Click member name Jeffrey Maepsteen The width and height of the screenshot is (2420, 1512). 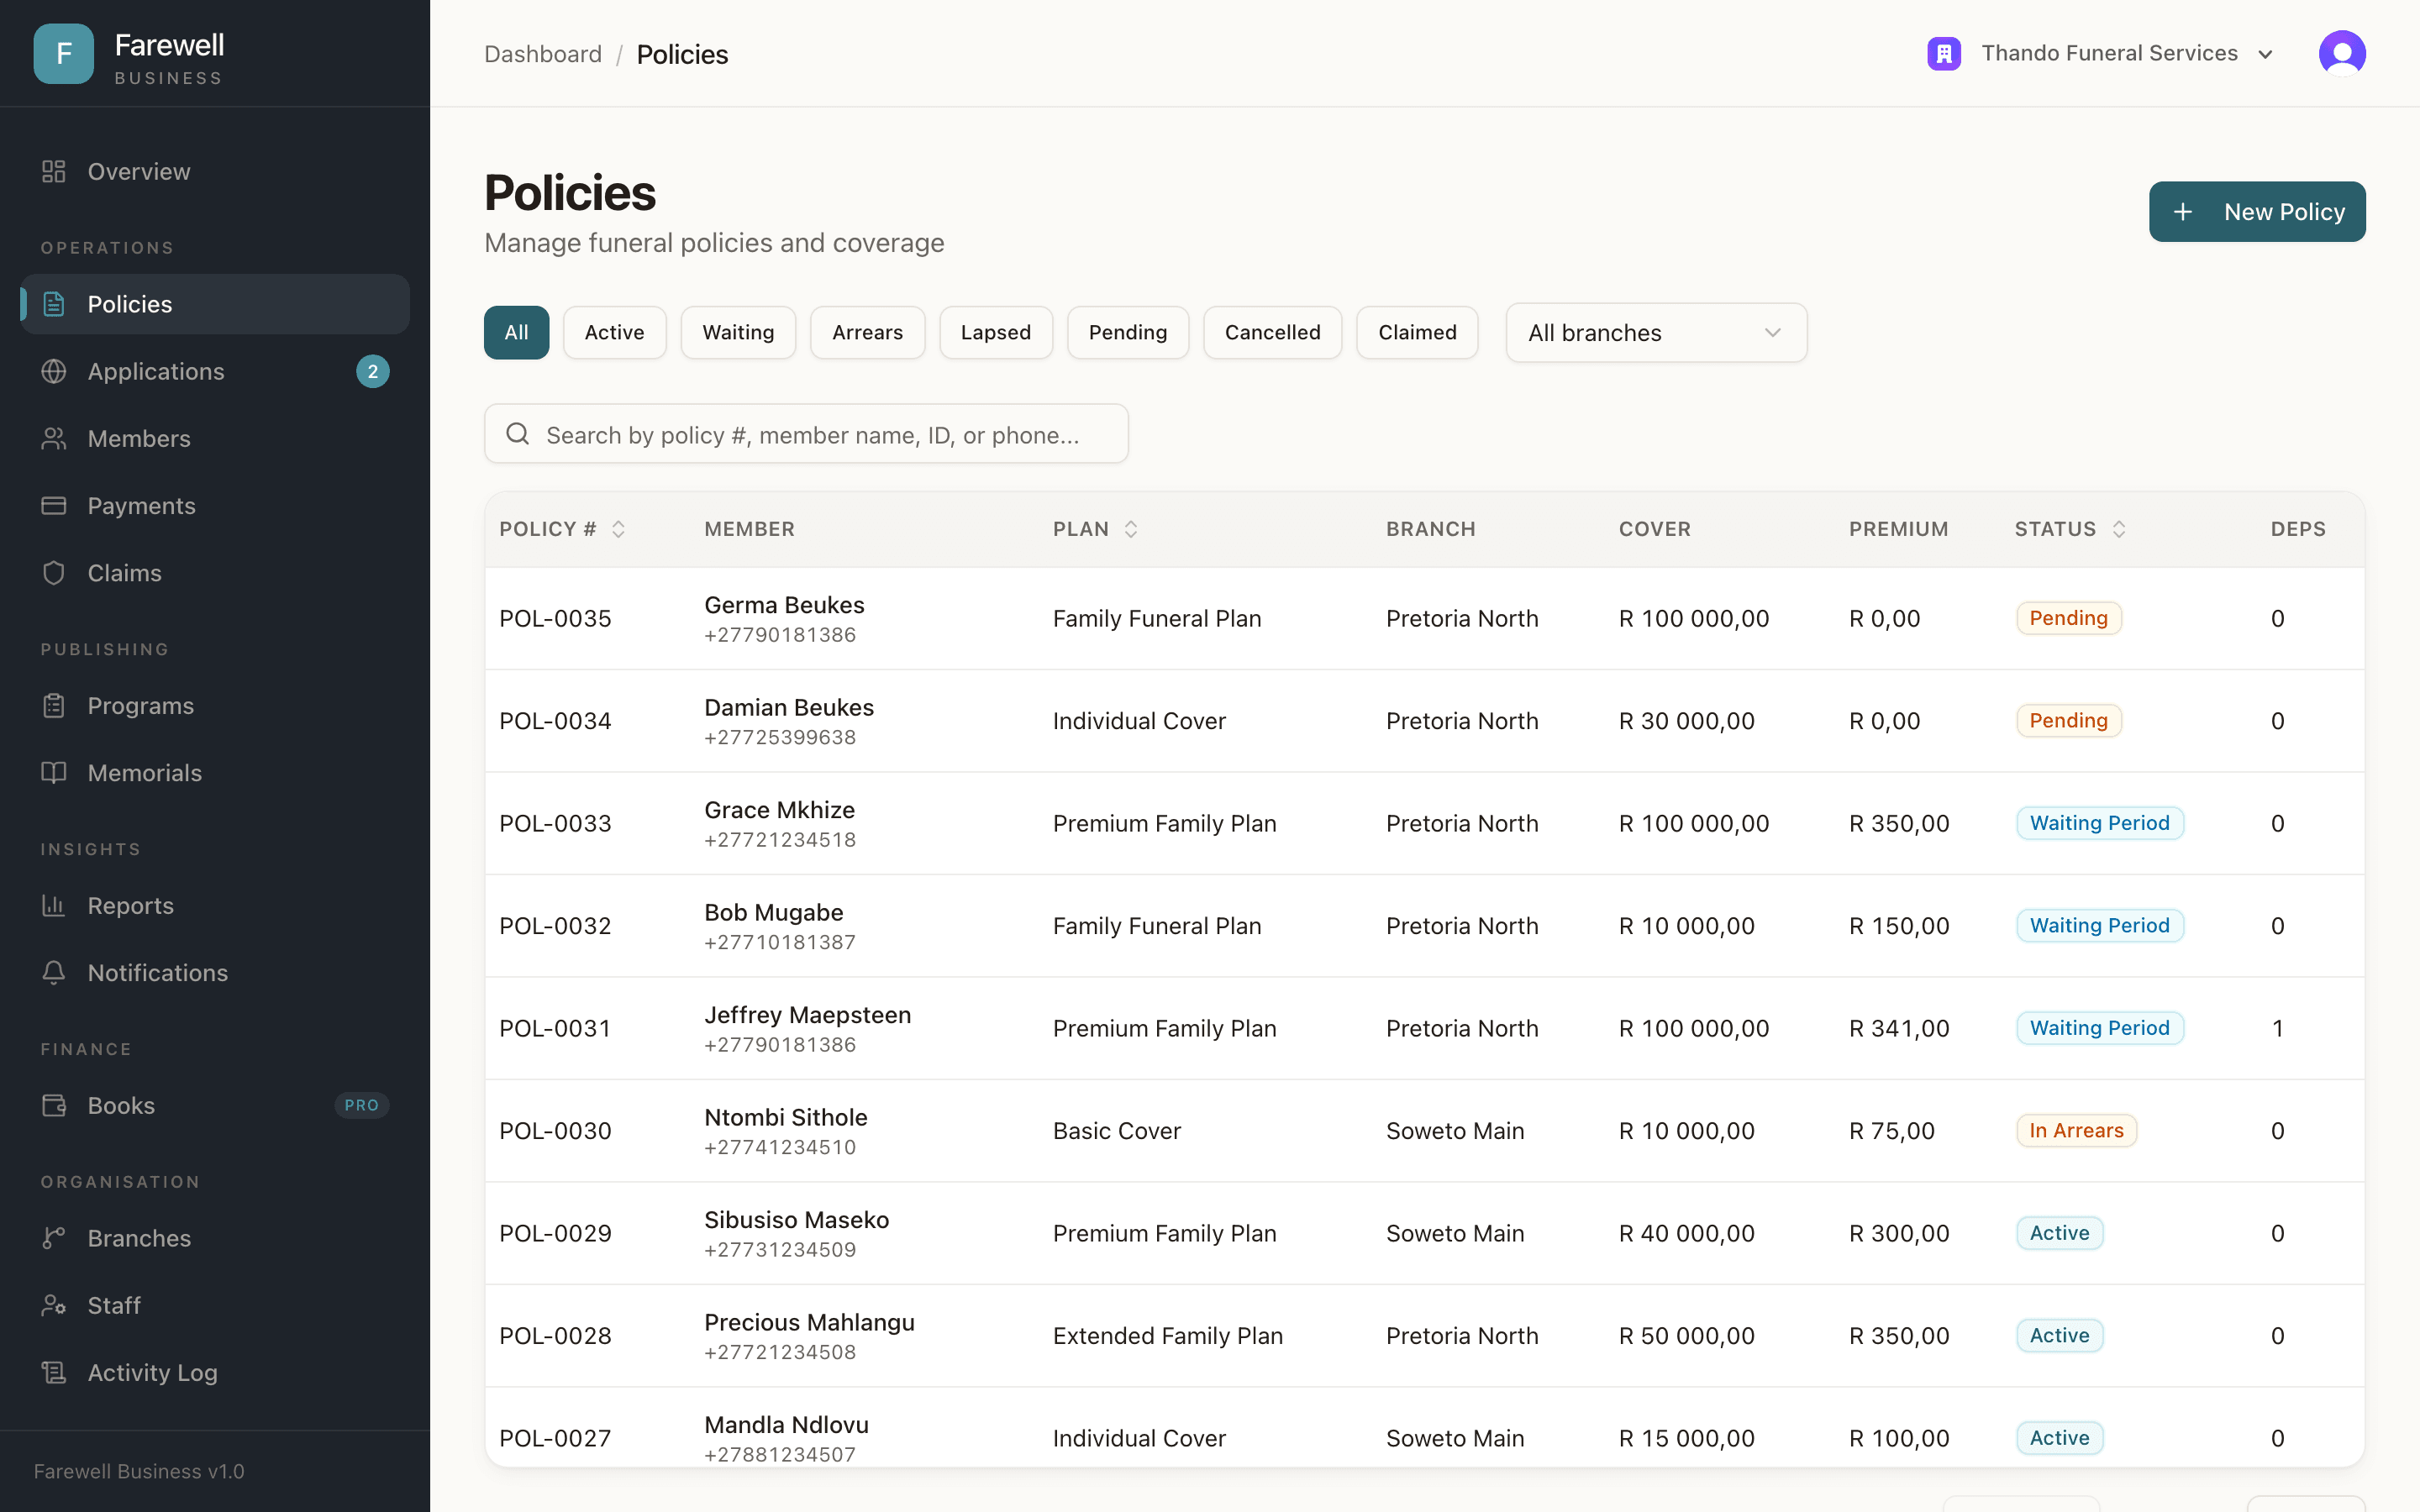pos(807,1015)
